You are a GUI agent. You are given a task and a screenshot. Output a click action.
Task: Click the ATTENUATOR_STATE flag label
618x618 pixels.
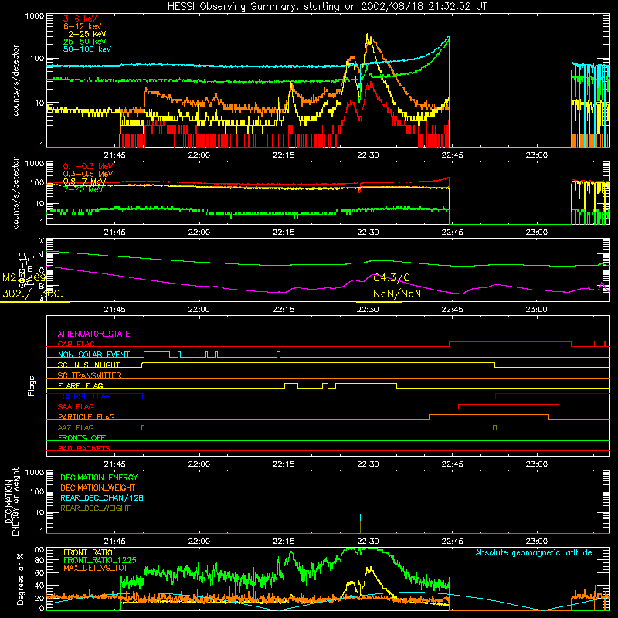(x=93, y=334)
